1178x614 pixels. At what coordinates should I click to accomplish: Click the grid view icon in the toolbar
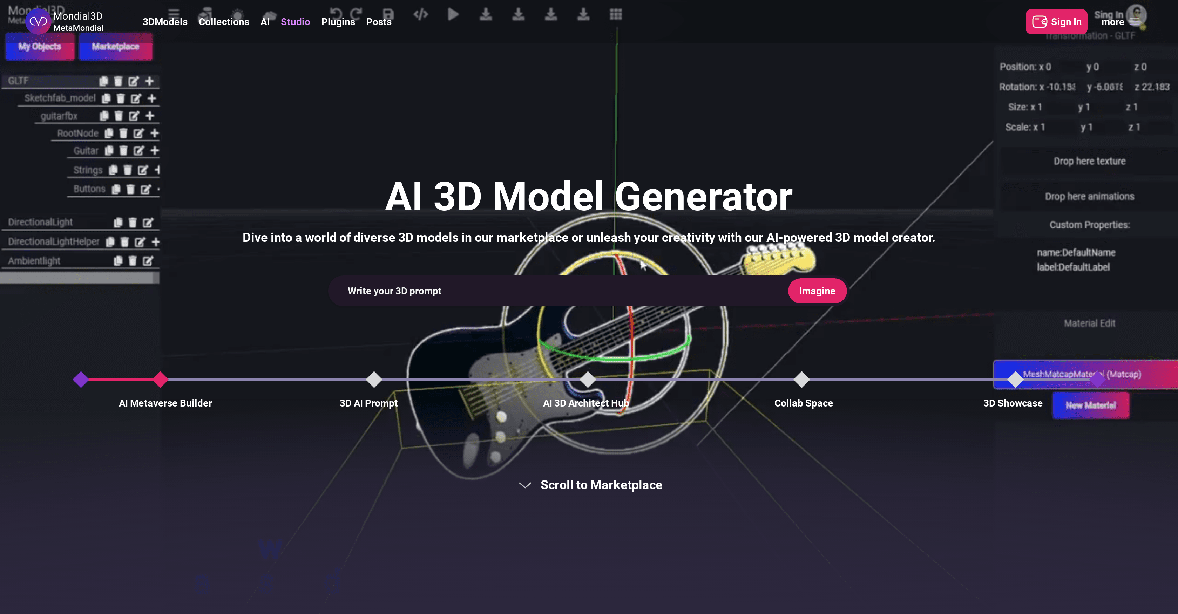pyautogui.click(x=616, y=14)
